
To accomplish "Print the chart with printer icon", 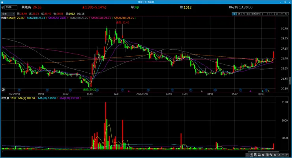I will pos(259,155).
